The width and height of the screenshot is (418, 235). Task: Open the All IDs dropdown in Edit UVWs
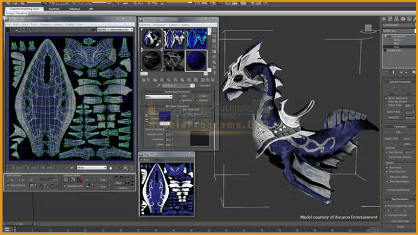pos(92,167)
